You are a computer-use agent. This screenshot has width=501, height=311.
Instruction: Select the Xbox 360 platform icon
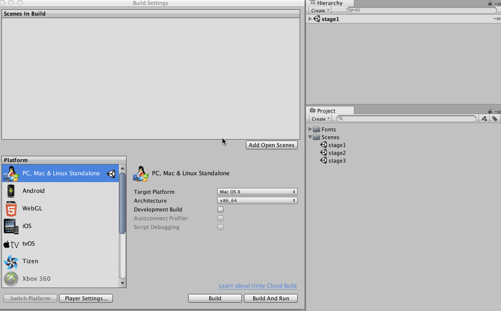point(12,279)
